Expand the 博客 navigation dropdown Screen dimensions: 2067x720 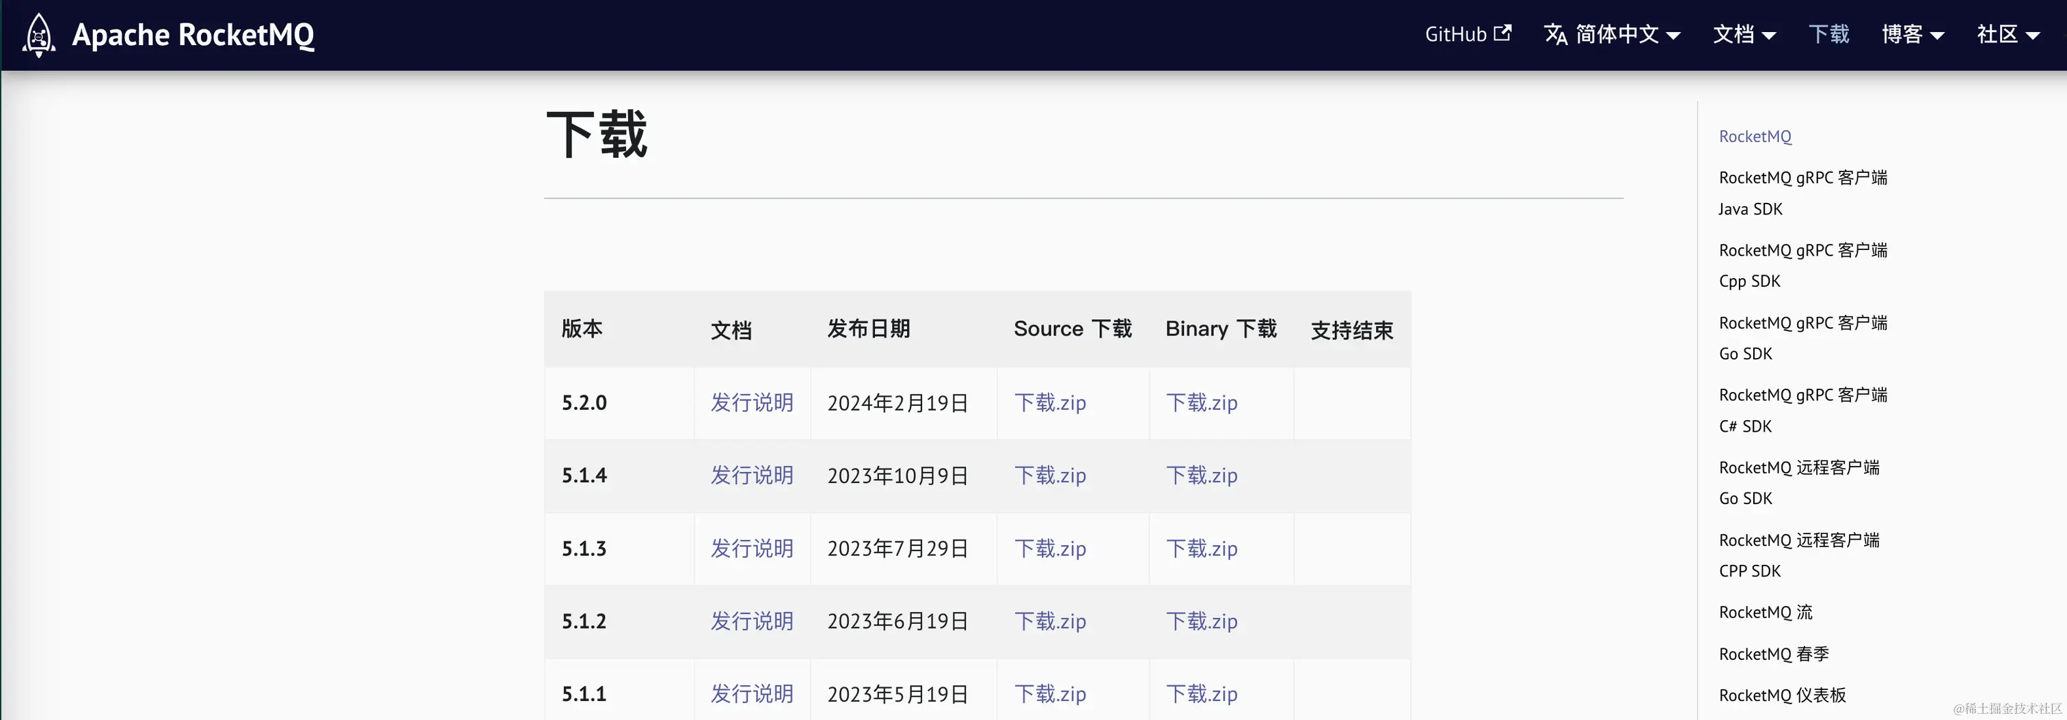pos(1913,34)
